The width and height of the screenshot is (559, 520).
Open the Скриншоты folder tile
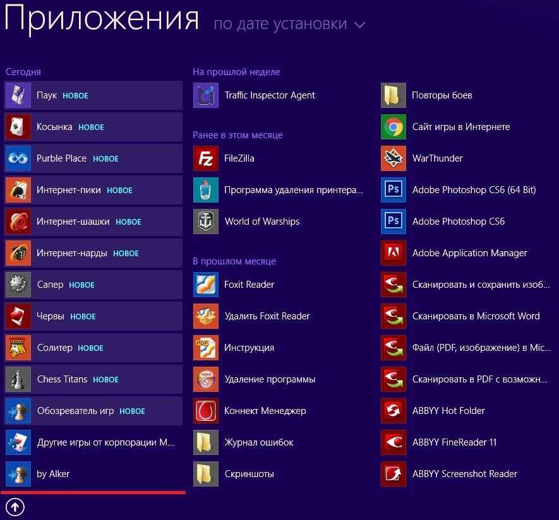249,474
